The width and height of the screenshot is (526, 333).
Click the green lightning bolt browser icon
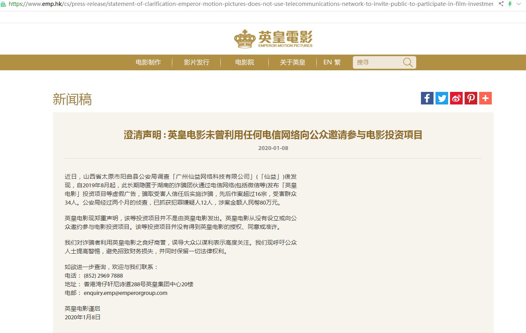click(x=510, y=4)
